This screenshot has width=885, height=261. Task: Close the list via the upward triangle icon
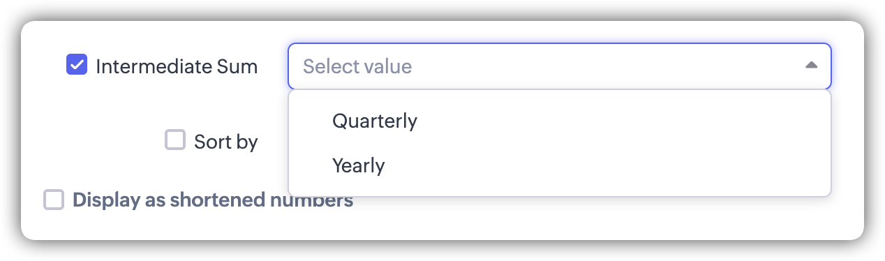[x=810, y=66]
